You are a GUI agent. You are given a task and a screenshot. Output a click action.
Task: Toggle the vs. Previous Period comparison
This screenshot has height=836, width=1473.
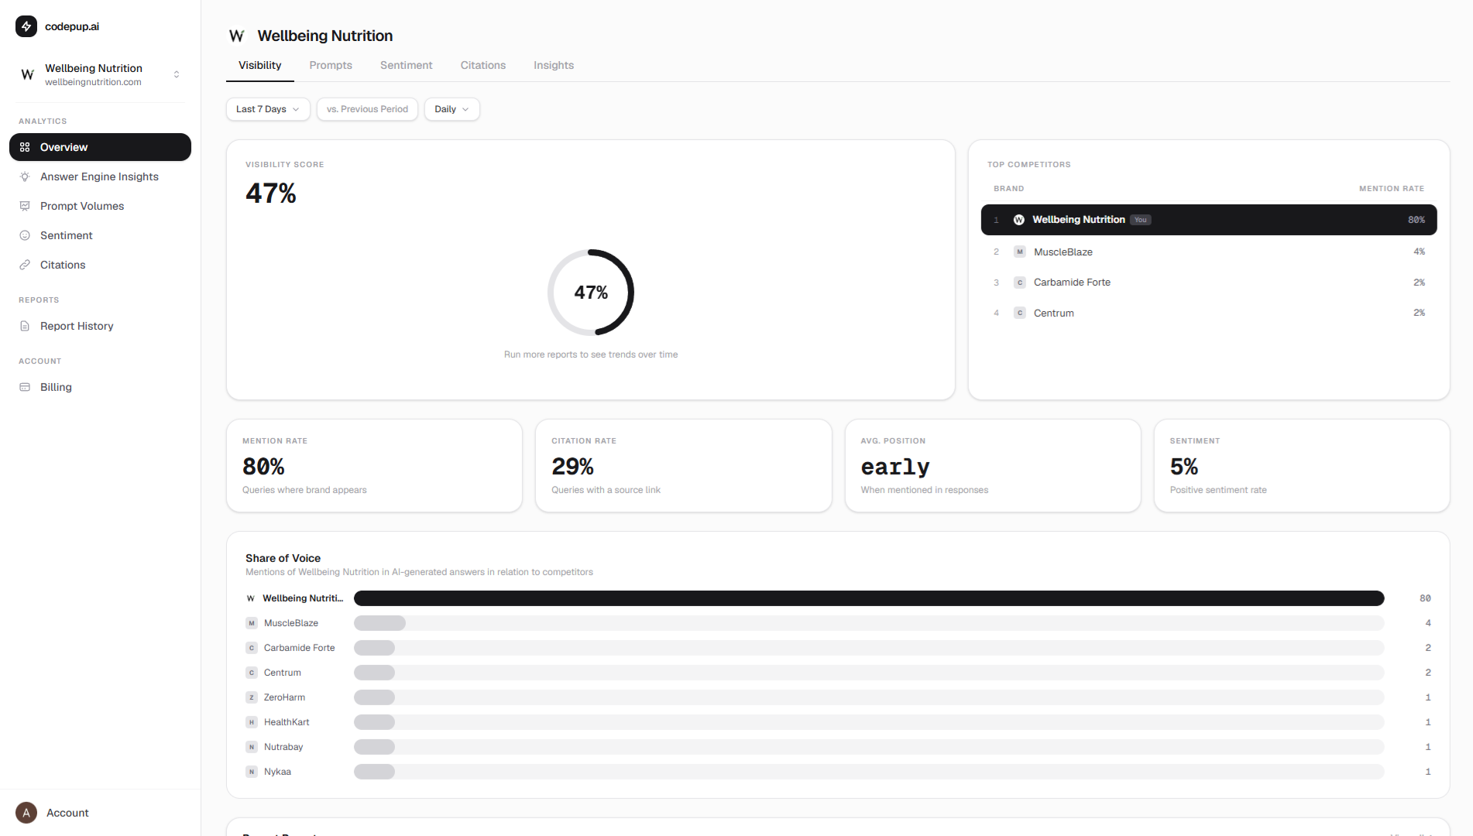click(x=367, y=109)
